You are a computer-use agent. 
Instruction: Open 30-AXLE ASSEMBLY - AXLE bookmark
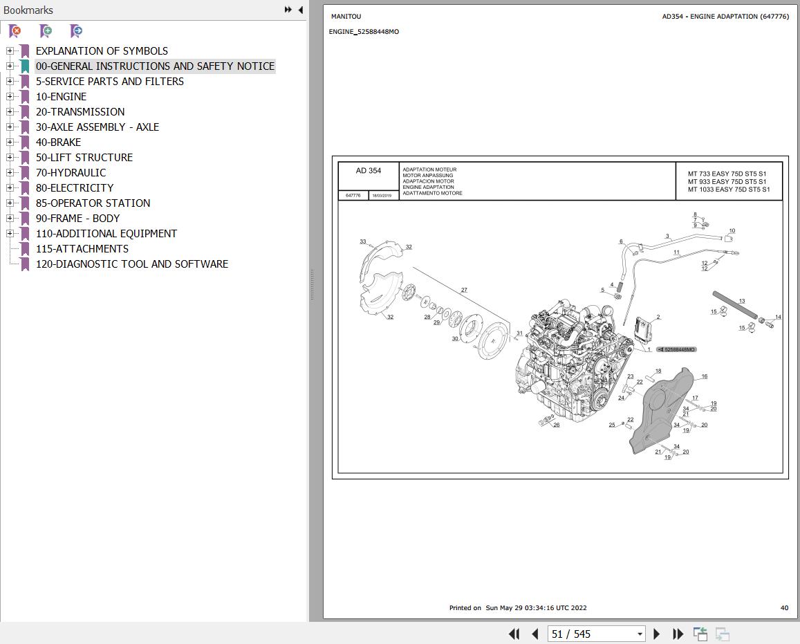(x=97, y=127)
